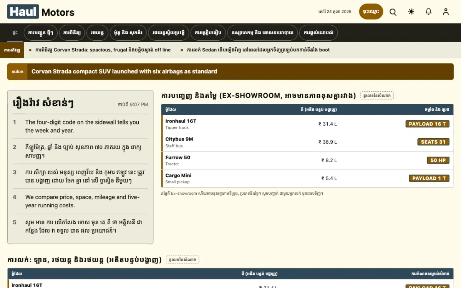Image resolution: width=461 pixels, height=288 pixels.
Task: Open the Corvan Strada compact SUV launched headline
Action: [124, 71]
